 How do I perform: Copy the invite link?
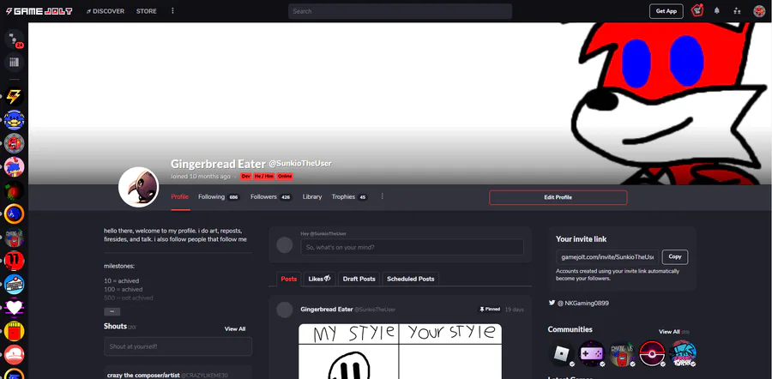674,256
